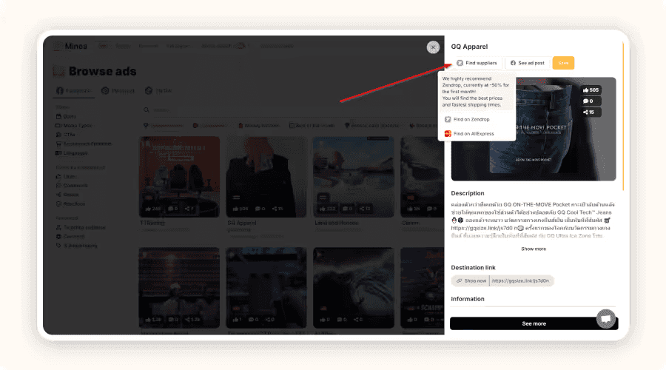Open the Country filter

click(70, 236)
